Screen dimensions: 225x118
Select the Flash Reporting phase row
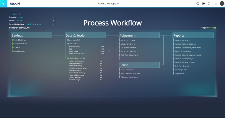[x=87, y=47]
